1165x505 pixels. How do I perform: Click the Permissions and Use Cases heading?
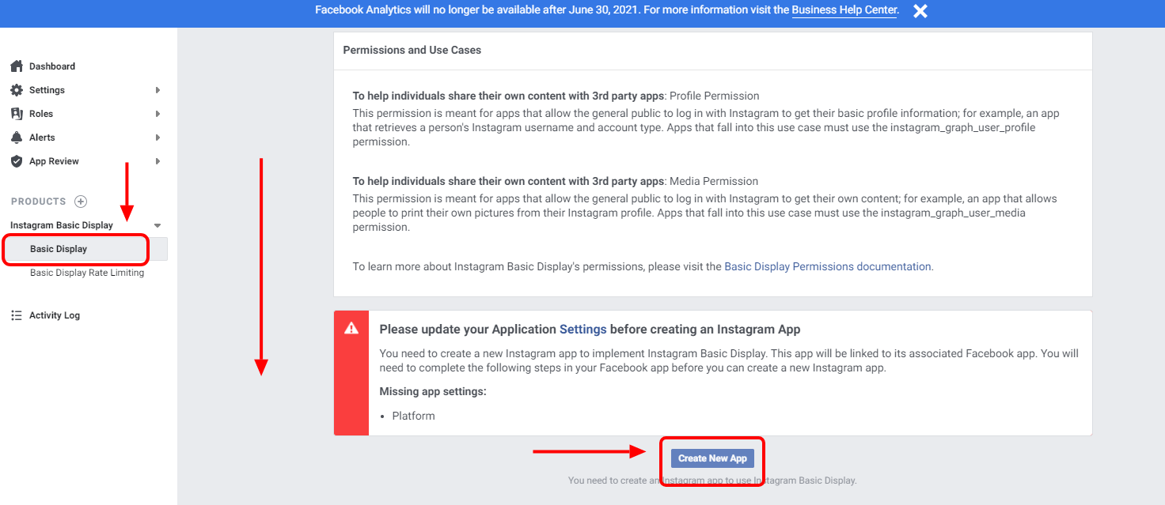pyautogui.click(x=412, y=50)
